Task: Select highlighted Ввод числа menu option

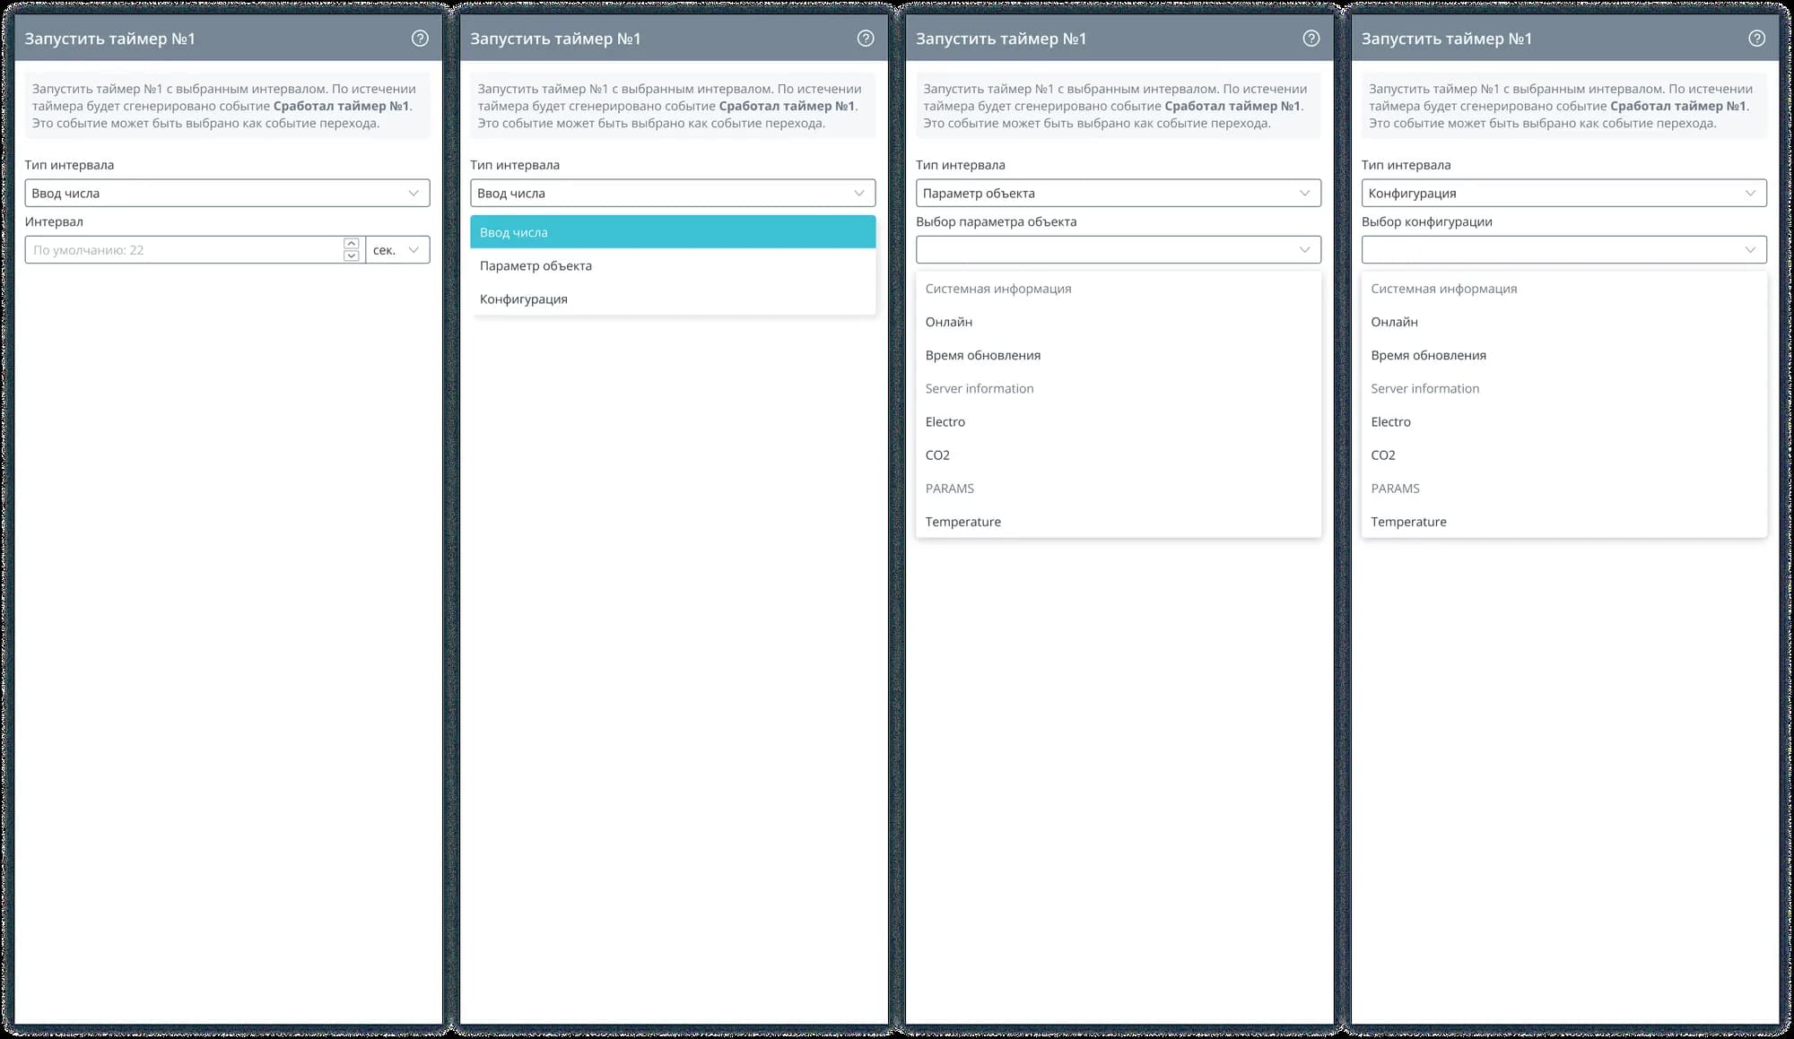Action: tap(672, 232)
